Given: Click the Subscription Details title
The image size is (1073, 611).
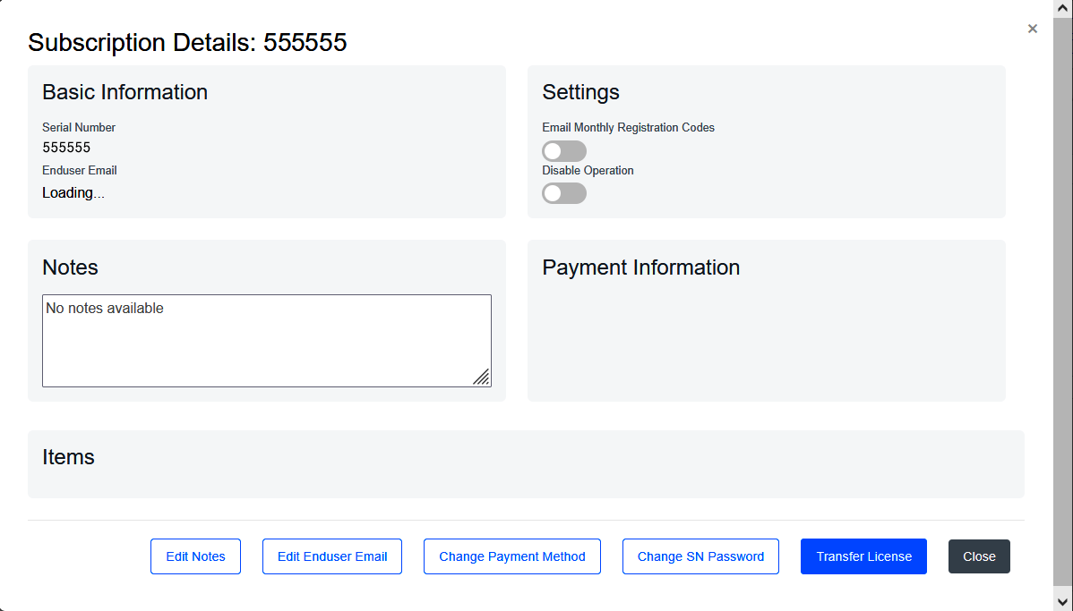Looking at the screenshot, I should tap(187, 42).
